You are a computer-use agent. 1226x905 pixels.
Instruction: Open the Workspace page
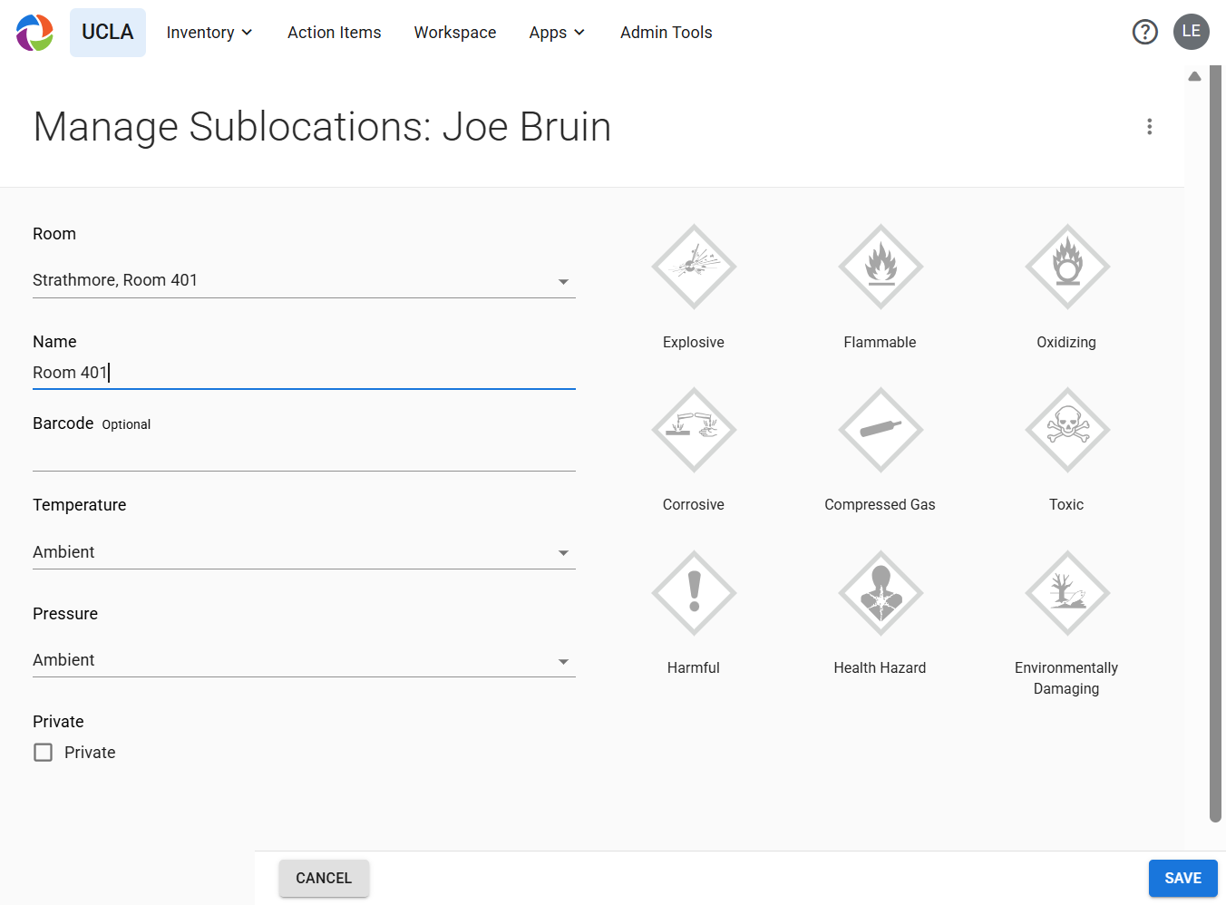pyautogui.click(x=455, y=33)
